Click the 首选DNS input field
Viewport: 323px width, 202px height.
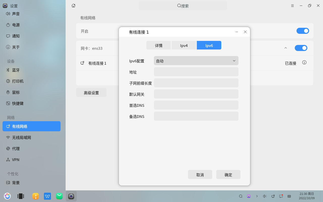click(196, 105)
